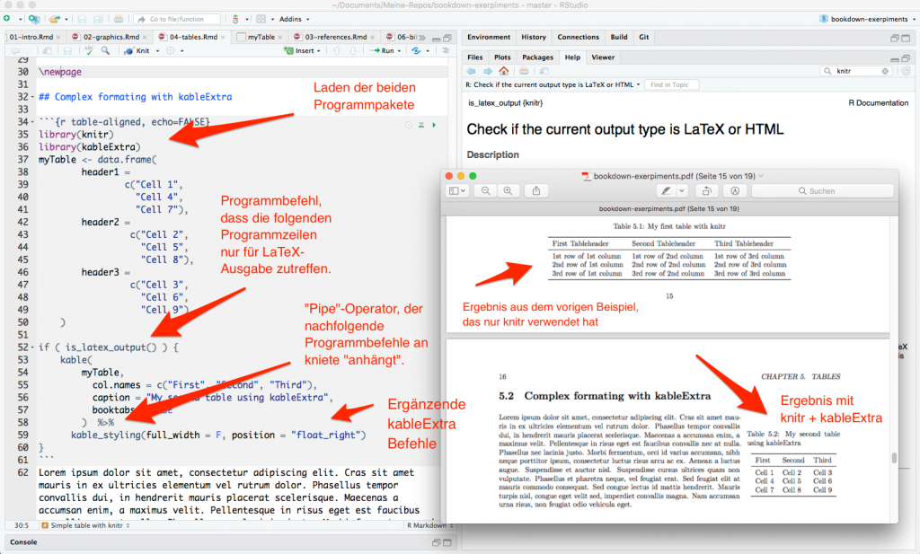Open the PDF sidebar view dropdown

coord(457,191)
